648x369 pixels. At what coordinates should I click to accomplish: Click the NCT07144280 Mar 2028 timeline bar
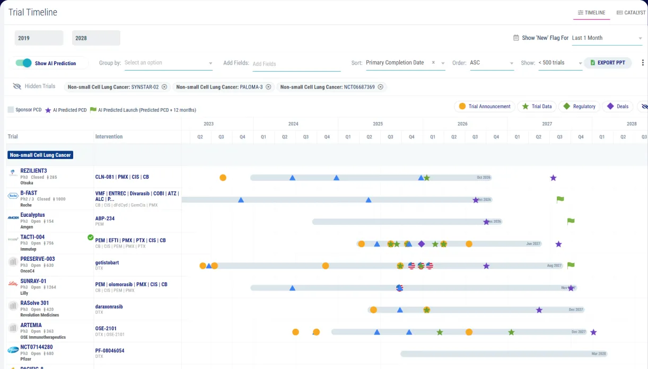(x=504, y=354)
